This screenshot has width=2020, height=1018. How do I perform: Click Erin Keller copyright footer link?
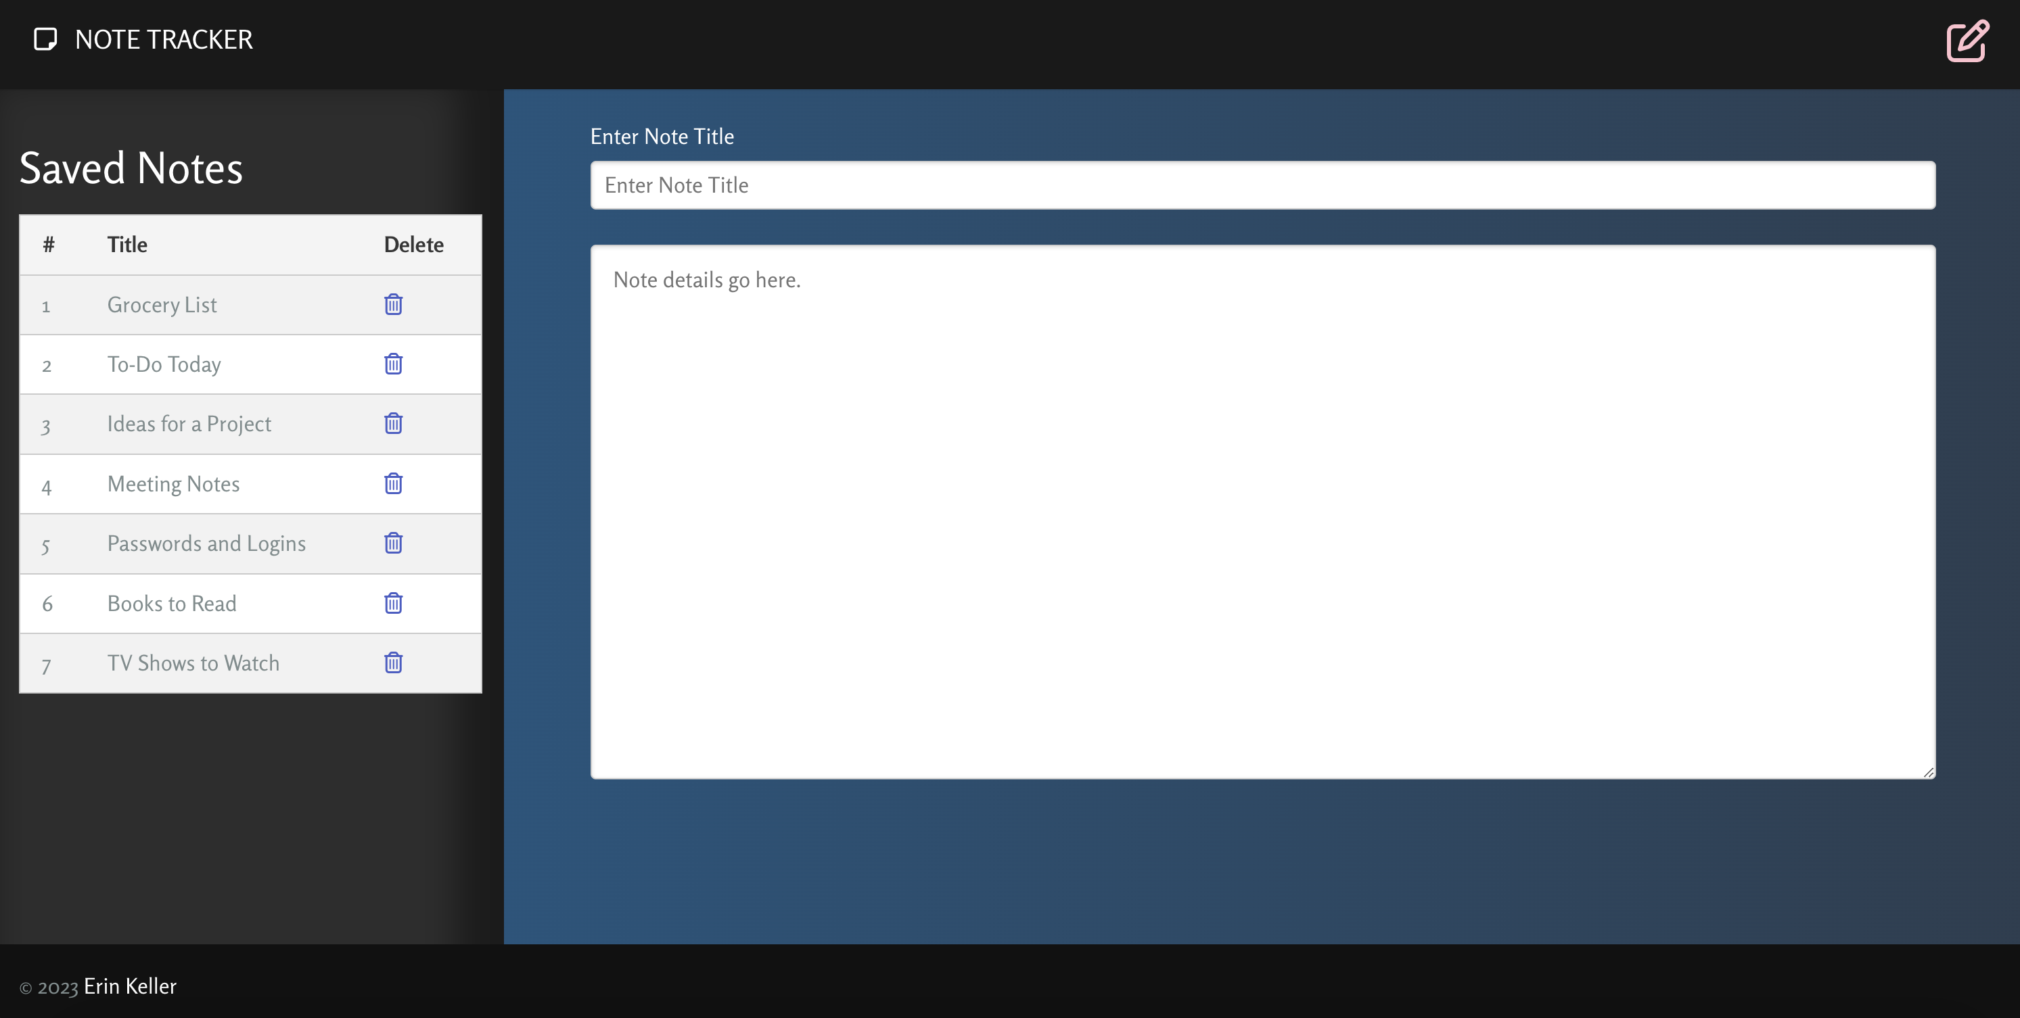[x=130, y=986]
